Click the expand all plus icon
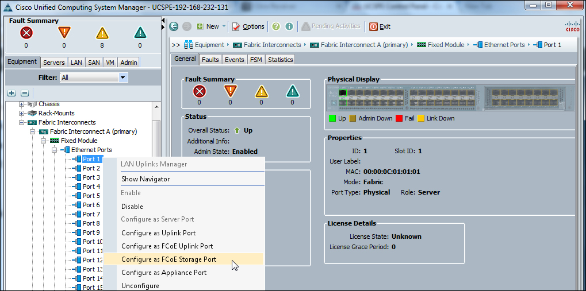Viewport: 586px width, 291px height. [12, 93]
